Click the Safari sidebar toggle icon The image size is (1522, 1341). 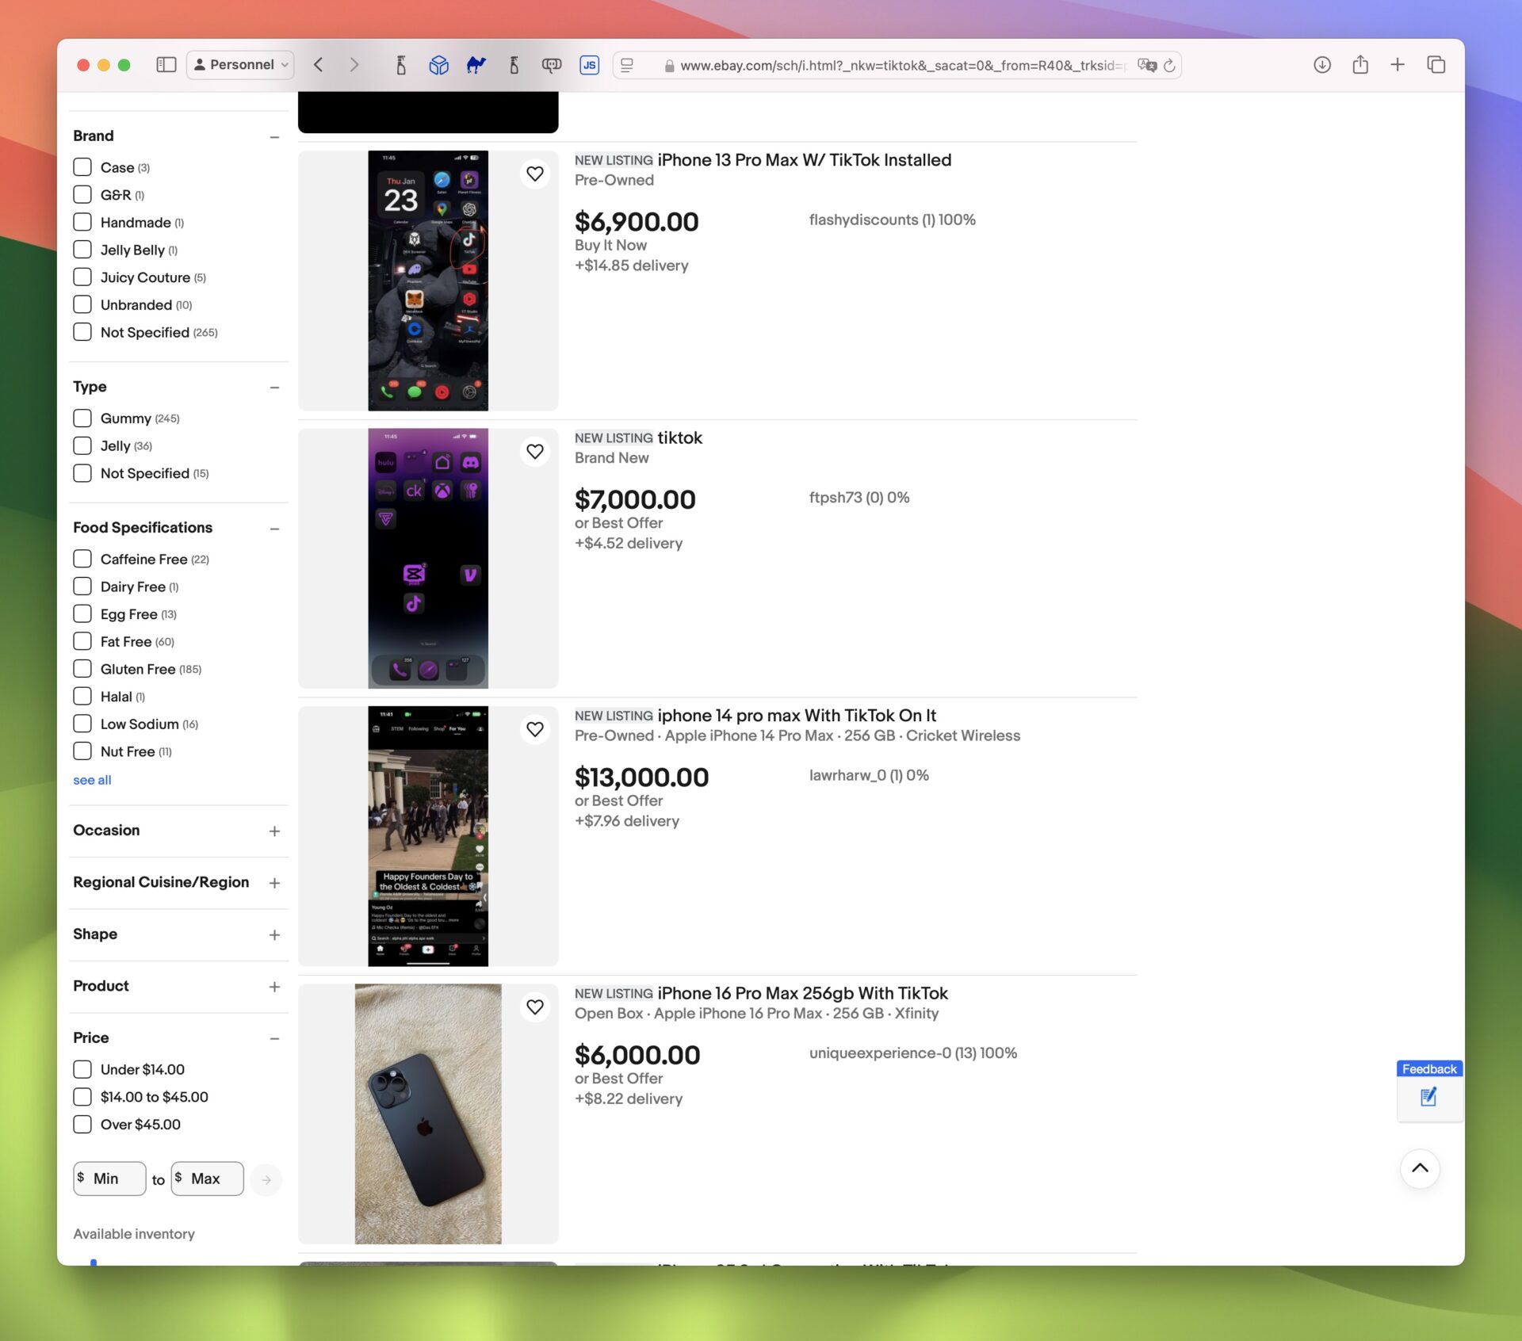[166, 65]
